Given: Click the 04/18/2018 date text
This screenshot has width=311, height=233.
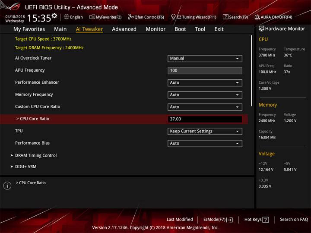Looking at the screenshot, I should 15,16.
